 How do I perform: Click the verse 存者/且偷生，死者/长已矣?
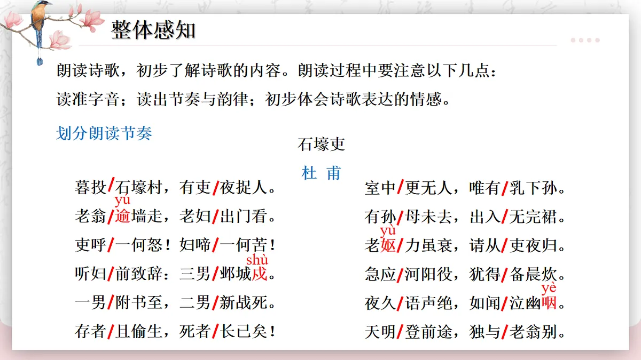click(x=176, y=332)
